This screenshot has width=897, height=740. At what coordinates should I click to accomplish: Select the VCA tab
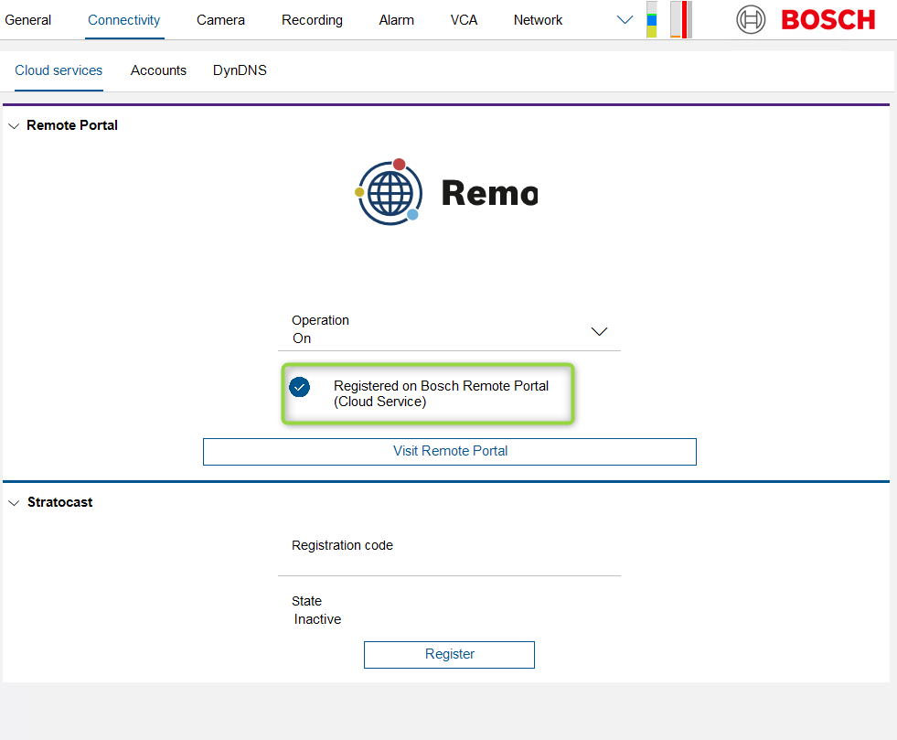[464, 20]
